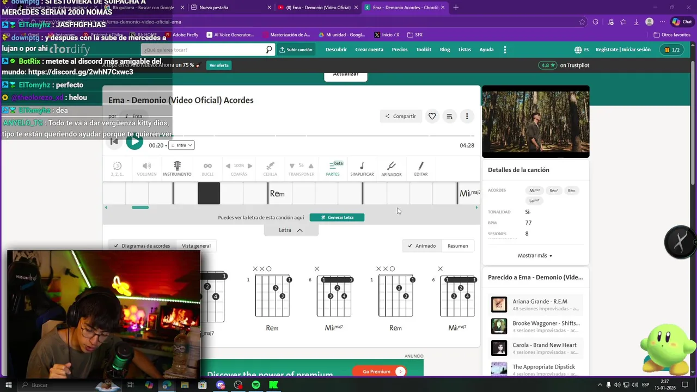Open the Blog menu item
This screenshot has width=697, height=392.
[445, 50]
